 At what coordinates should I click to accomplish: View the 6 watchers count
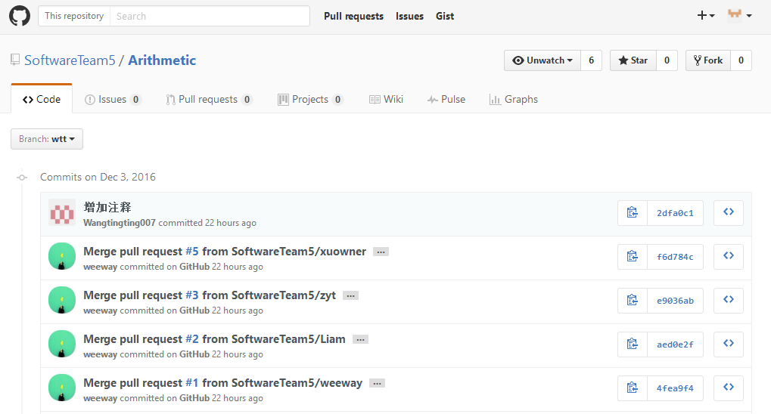coord(592,60)
